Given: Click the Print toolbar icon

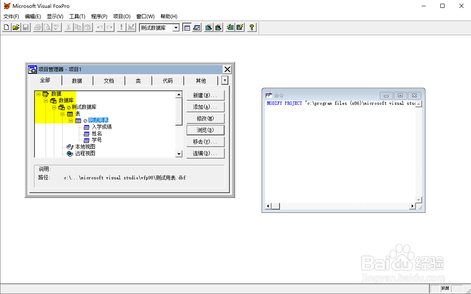Looking at the screenshot, I should coord(38,27).
